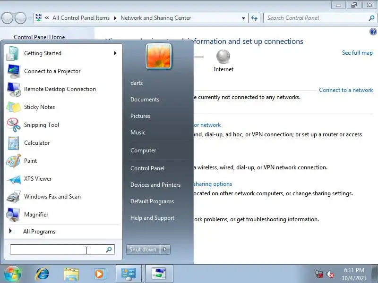Click Connect to a network link

click(x=346, y=90)
